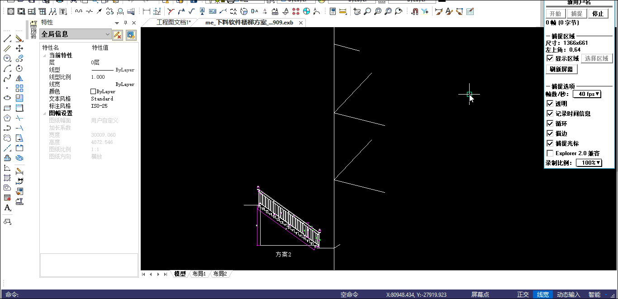Click the Text tool 'A' icon
The image size is (618, 299).
coord(7,208)
